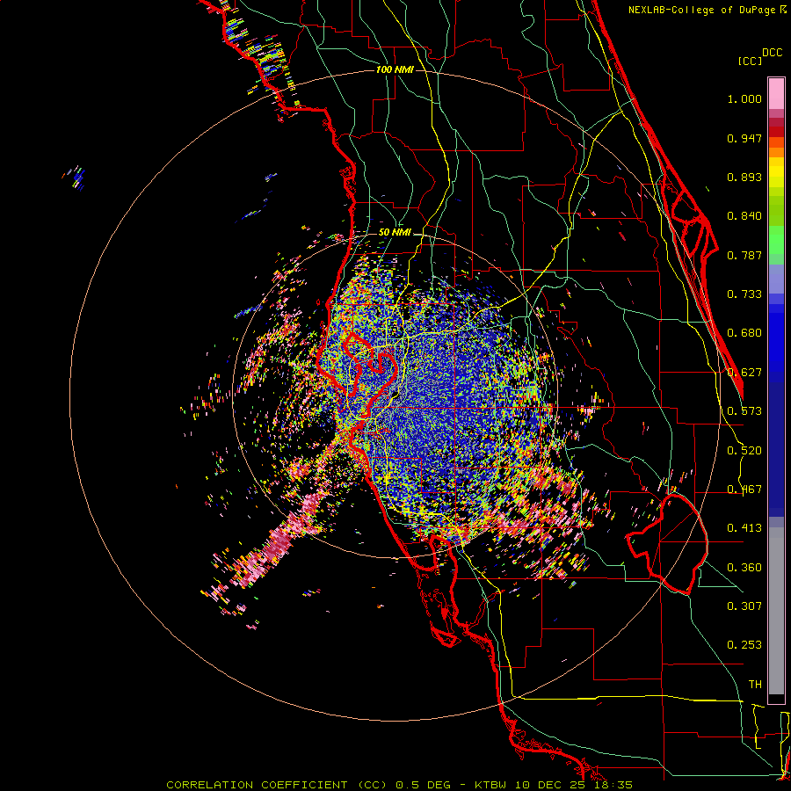Click the 10 DEC 25 date in caption
The height and width of the screenshot is (791, 791).
[x=550, y=785]
